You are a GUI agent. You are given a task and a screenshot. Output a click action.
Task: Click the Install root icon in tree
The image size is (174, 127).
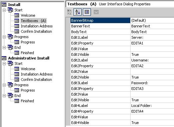coord(4,5)
